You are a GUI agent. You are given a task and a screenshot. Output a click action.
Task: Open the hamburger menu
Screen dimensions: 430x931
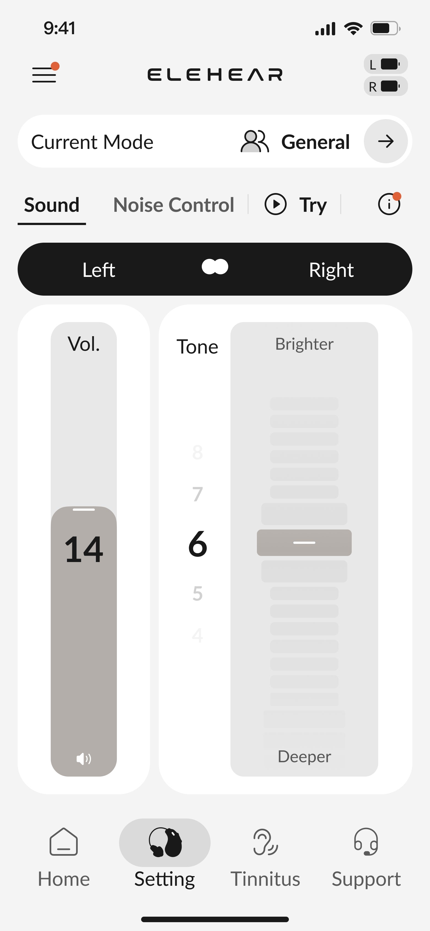tap(44, 74)
